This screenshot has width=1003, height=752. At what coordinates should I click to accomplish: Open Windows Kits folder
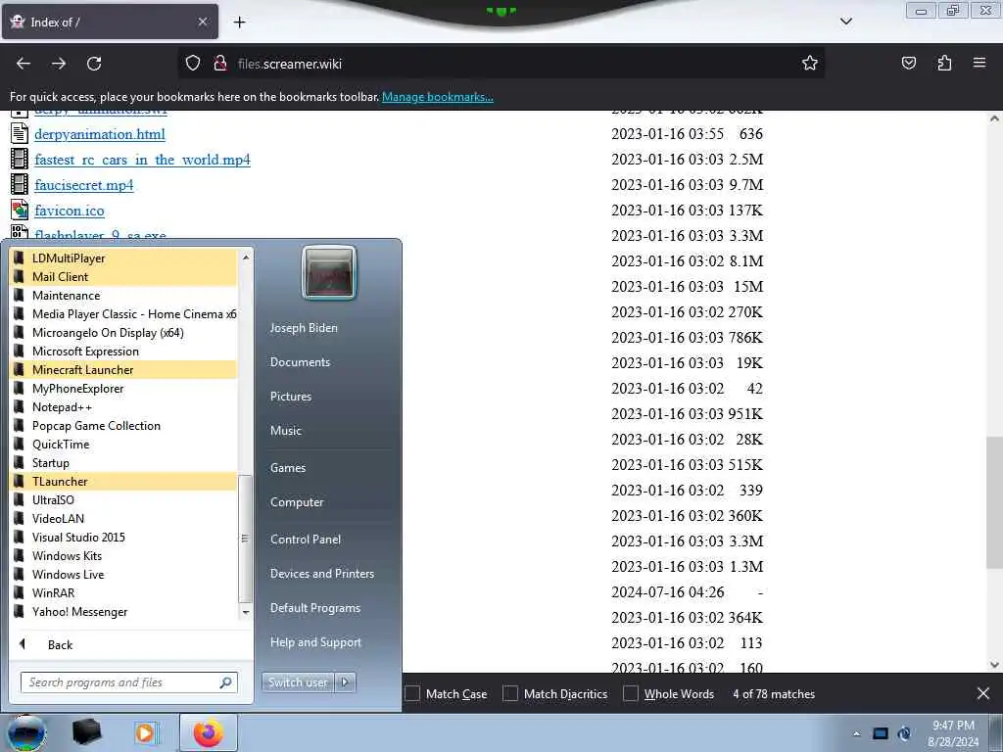[124, 555]
